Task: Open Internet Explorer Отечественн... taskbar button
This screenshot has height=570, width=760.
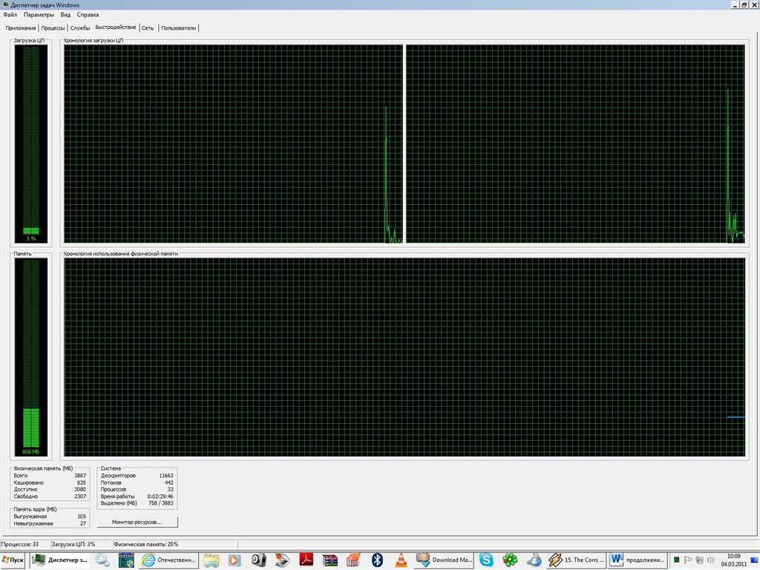Action: coord(168,560)
